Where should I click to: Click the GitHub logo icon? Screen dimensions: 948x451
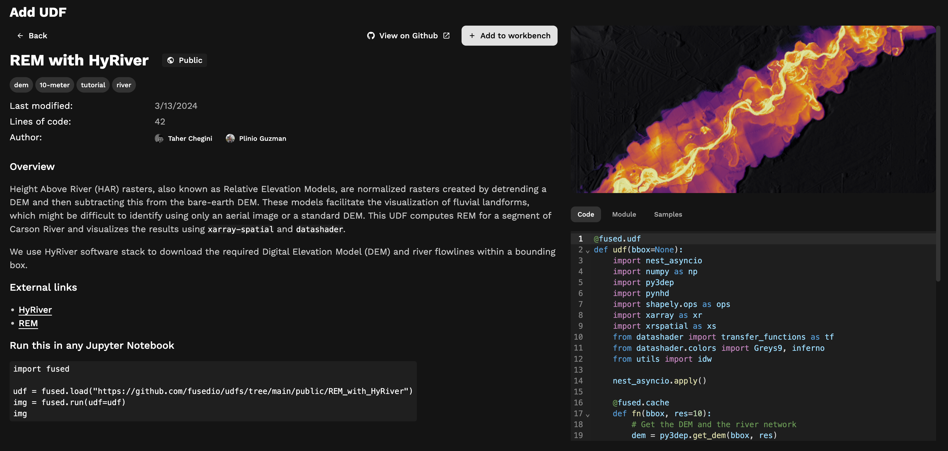[x=371, y=36]
